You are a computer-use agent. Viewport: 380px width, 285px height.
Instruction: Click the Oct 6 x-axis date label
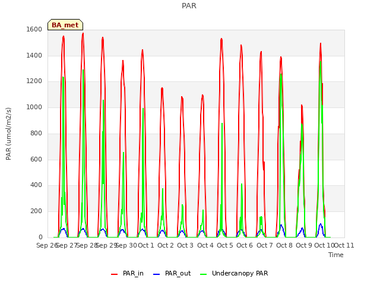coord(245,245)
